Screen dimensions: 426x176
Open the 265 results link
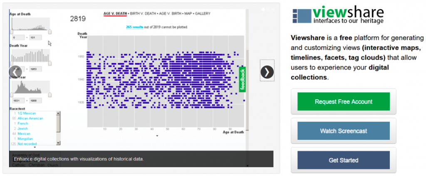pyautogui.click(x=134, y=27)
